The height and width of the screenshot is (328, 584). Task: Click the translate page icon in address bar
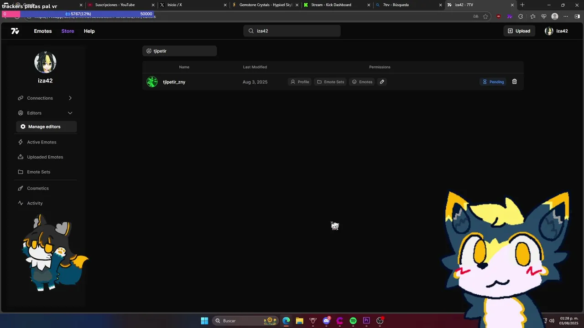click(x=476, y=16)
